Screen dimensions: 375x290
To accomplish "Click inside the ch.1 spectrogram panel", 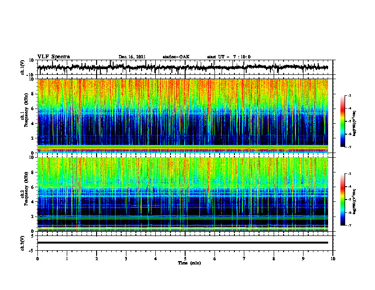I will (182, 116).
